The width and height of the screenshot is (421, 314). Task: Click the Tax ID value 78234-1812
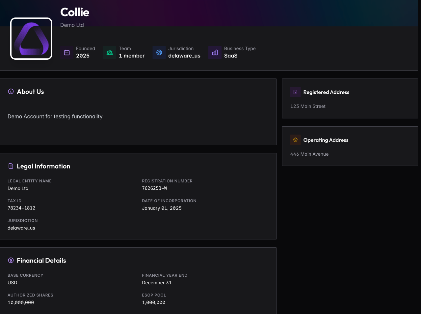(x=21, y=208)
